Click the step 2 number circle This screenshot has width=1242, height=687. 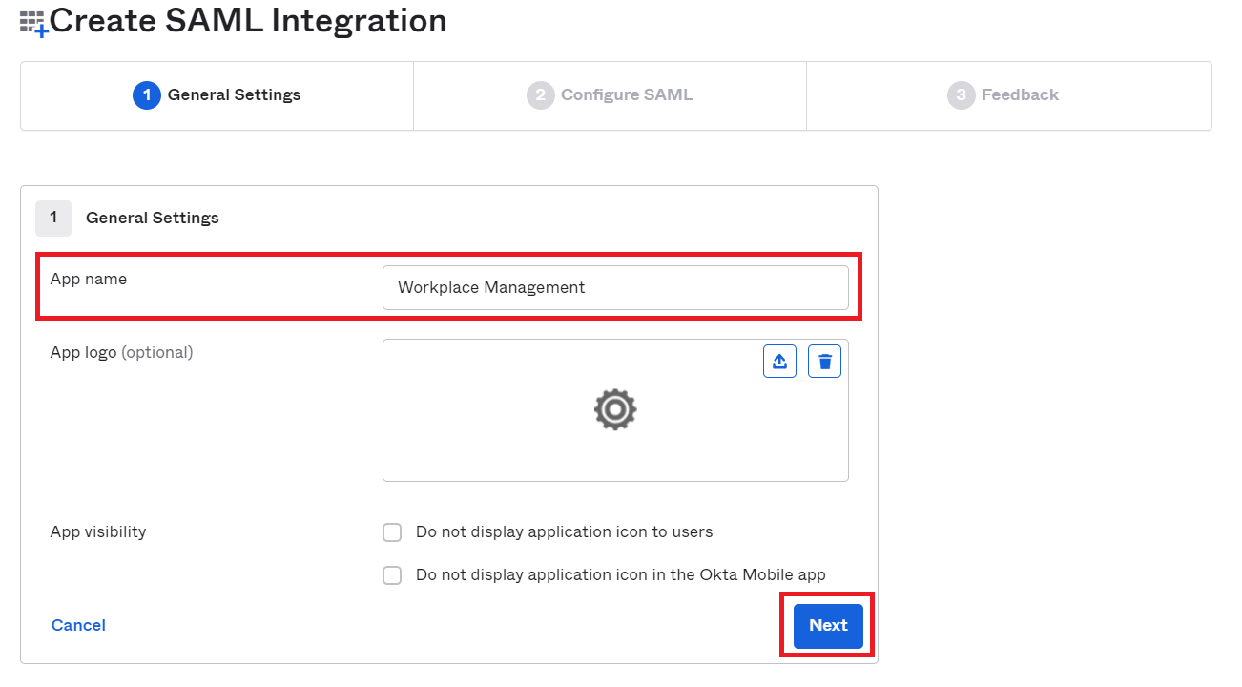(541, 95)
